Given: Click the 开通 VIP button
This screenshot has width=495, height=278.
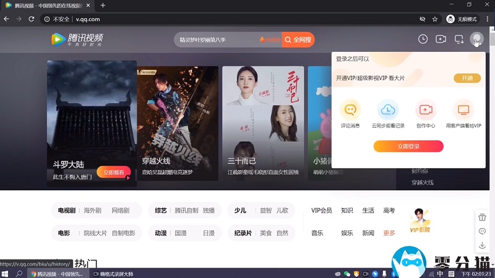Looking at the screenshot, I should point(467,78).
